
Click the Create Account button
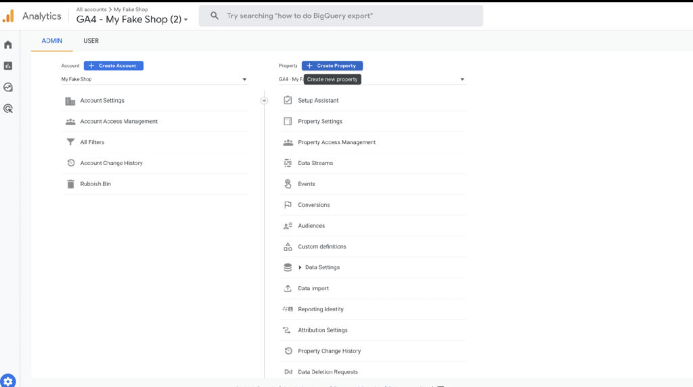point(114,66)
